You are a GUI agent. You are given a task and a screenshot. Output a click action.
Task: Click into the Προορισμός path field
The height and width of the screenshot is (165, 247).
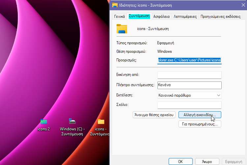189,60
